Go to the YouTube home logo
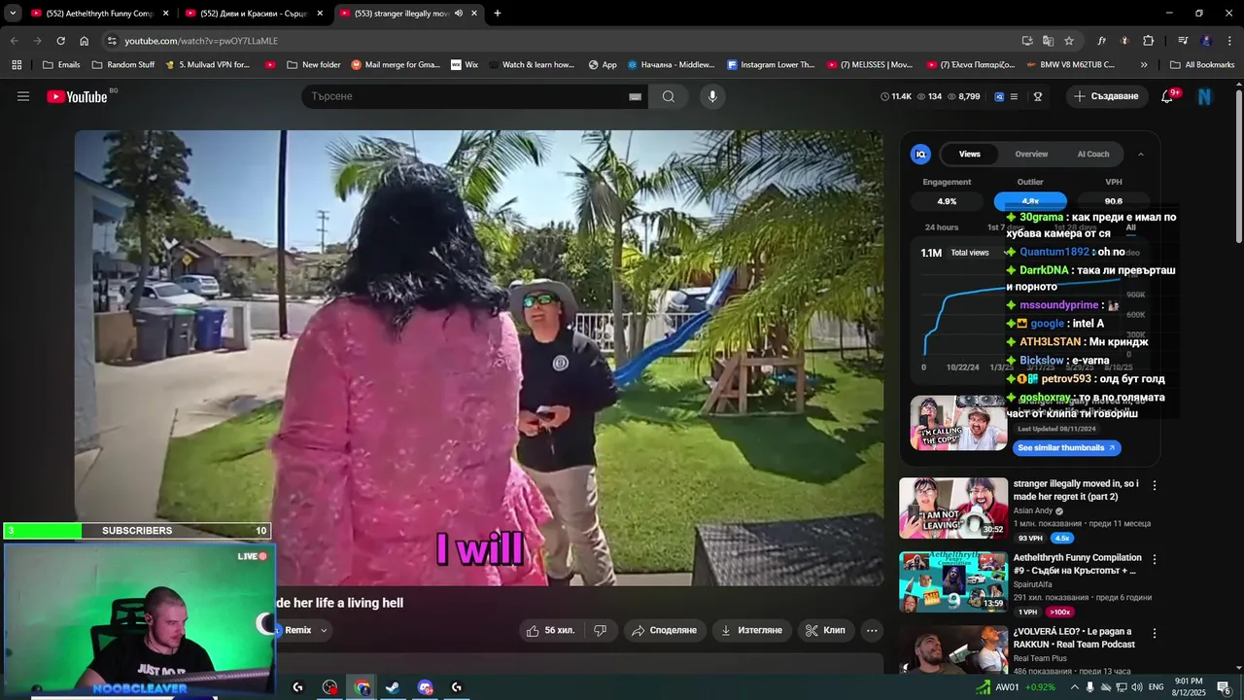 click(77, 96)
